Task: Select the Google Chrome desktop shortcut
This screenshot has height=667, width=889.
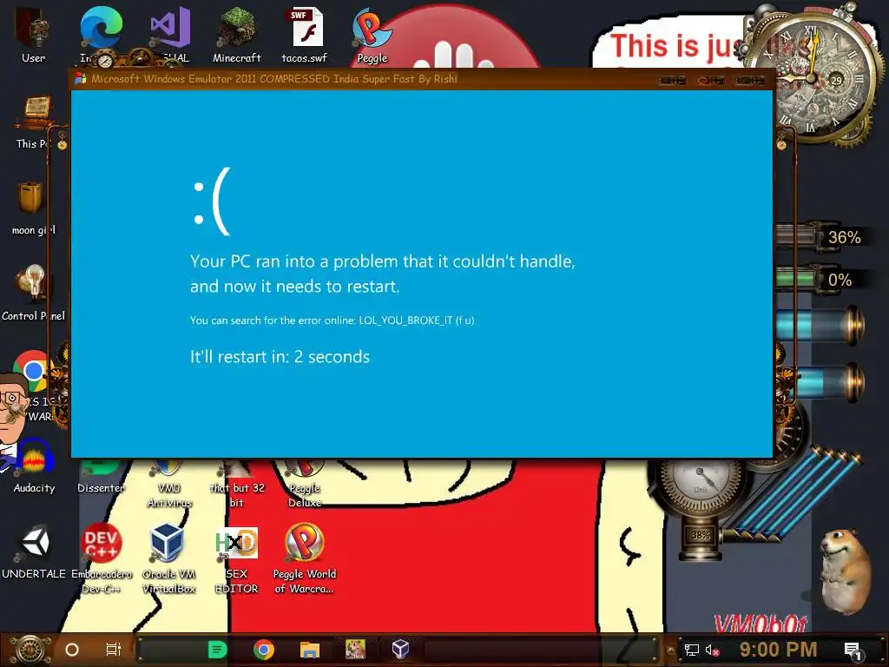Action: (x=33, y=371)
